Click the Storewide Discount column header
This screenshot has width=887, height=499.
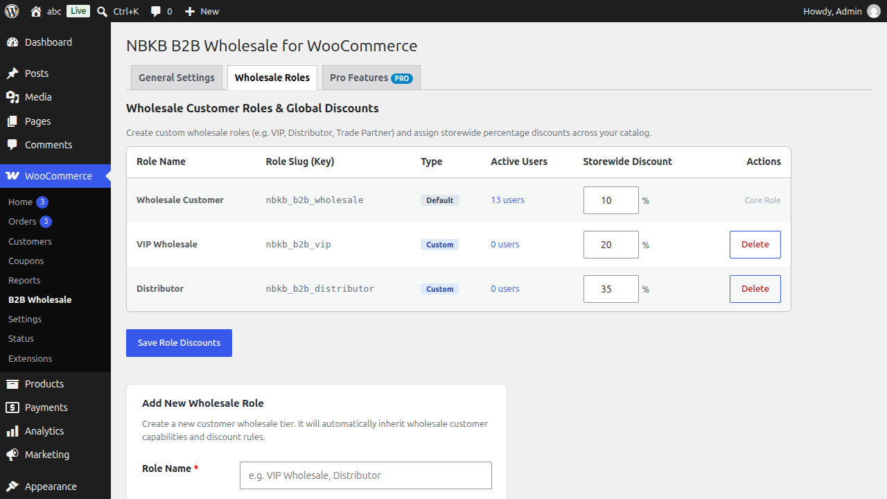[x=628, y=161]
